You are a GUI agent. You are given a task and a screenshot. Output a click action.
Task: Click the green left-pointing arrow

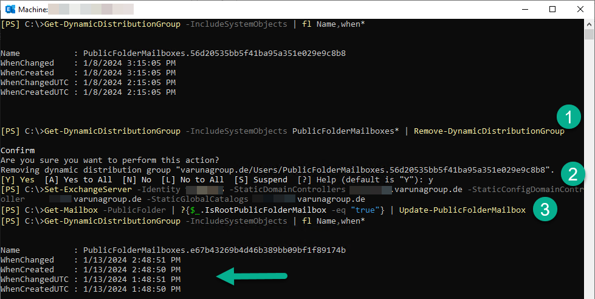[x=250, y=277]
